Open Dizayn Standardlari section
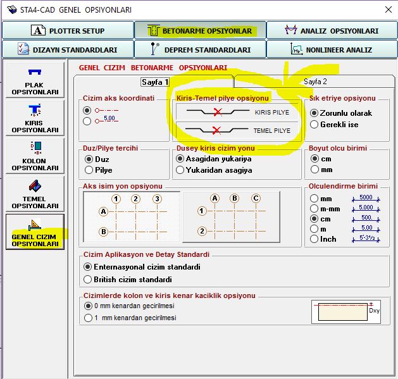This screenshot has width=398, height=379. pyautogui.click(x=67, y=49)
